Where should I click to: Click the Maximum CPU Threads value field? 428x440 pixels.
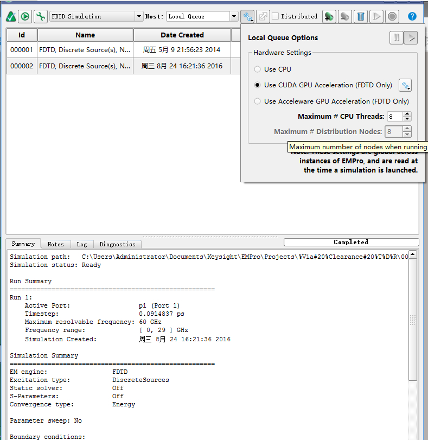394,117
